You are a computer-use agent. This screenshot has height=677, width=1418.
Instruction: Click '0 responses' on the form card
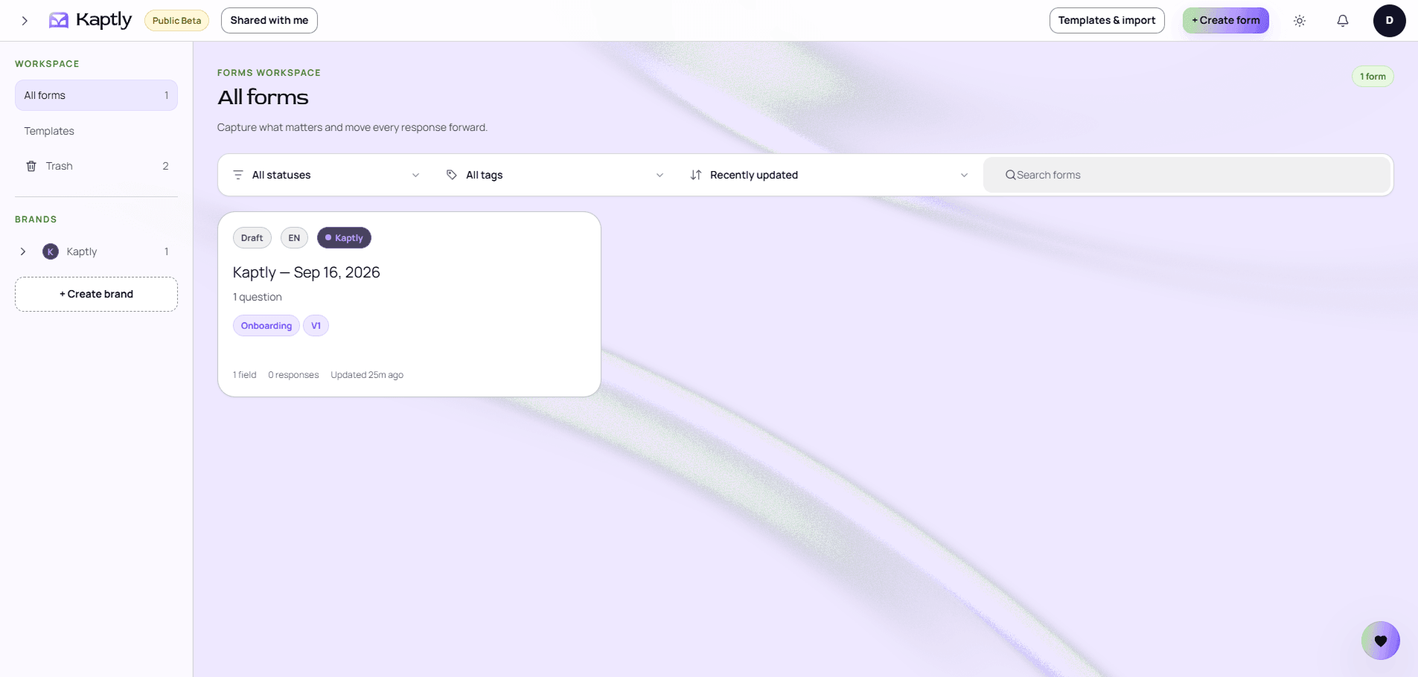pyautogui.click(x=293, y=375)
